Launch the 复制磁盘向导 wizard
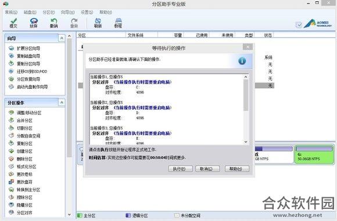 click(x=24, y=56)
